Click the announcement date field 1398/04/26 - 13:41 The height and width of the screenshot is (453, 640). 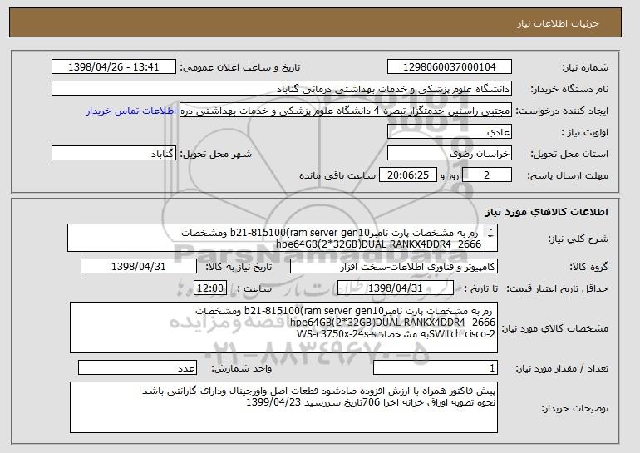[114, 67]
